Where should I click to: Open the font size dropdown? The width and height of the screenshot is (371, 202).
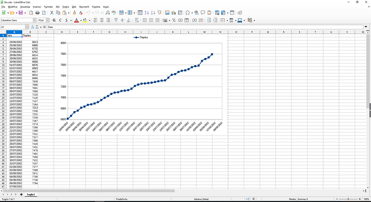click(x=47, y=20)
